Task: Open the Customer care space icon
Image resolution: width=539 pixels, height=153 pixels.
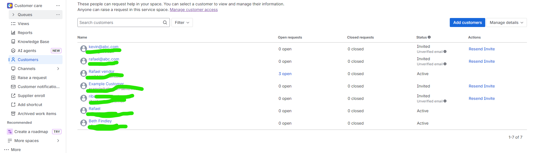Action: coord(10,6)
